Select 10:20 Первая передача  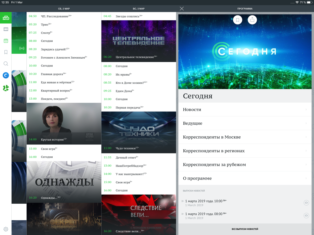(x=138, y=107)
